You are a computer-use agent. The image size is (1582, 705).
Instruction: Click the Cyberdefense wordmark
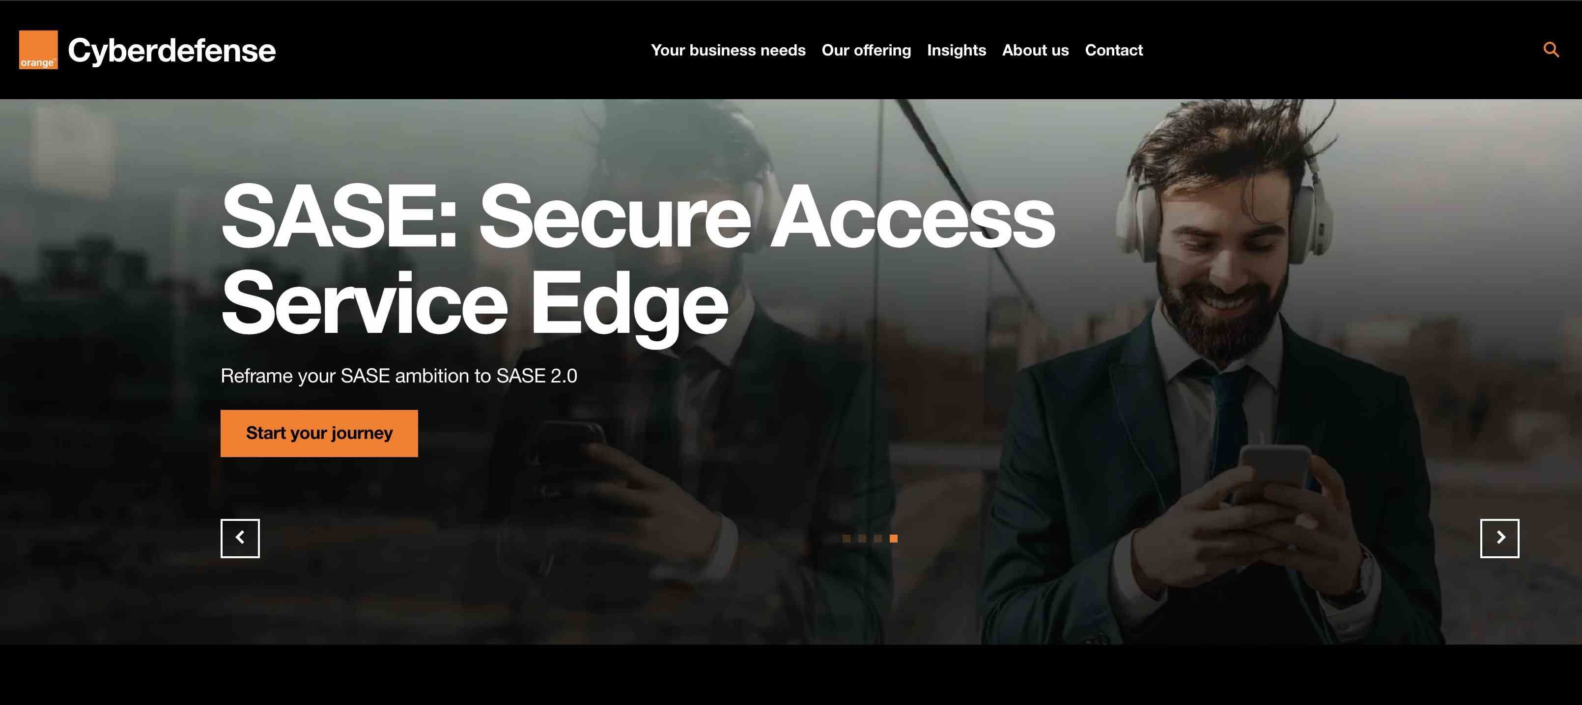[x=172, y=50]
